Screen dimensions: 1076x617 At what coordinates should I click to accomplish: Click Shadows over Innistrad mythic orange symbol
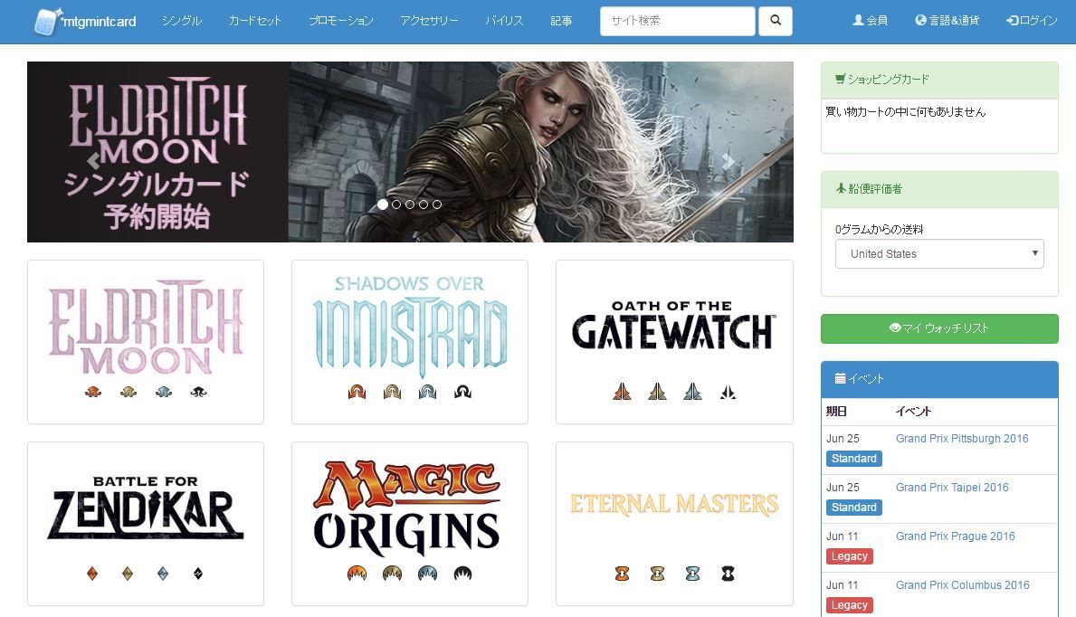(357, 392)
